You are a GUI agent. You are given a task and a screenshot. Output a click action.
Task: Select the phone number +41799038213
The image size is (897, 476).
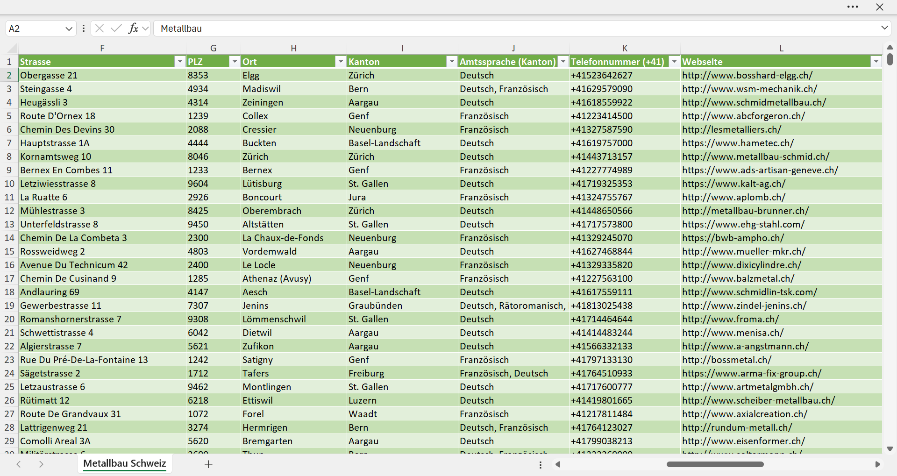pos(625,441)
